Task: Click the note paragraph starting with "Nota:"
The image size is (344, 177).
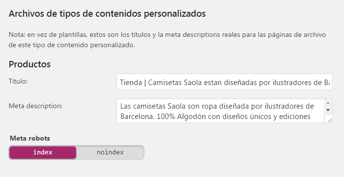Action: pos(167,40)
